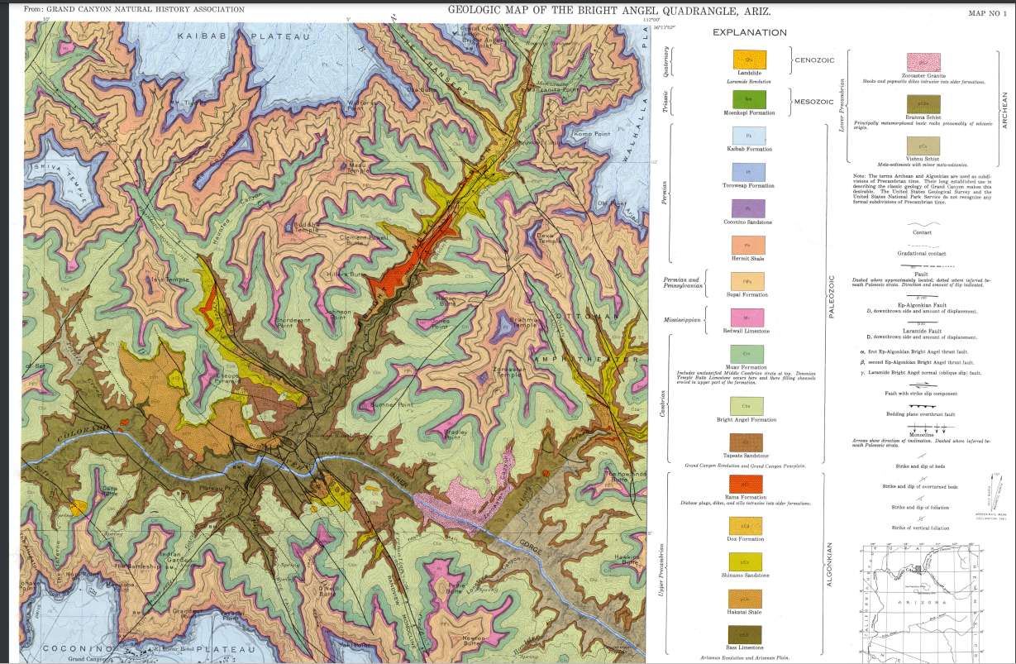Click the strike of vertical foliation symbol
This screenshot has height=664, width=1016.
coord(920,518)
